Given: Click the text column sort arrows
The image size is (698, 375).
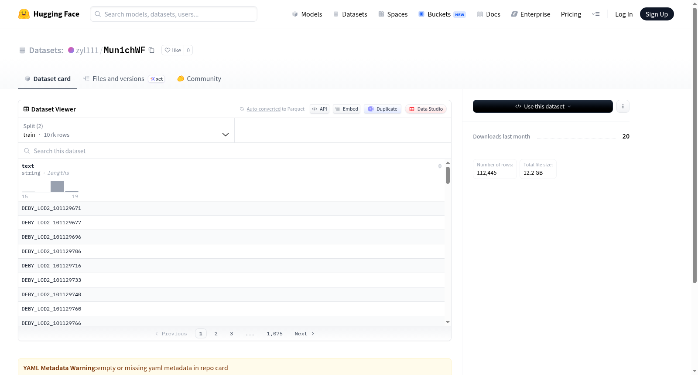Looking at the screenshot, I should [x=440, y=166].
